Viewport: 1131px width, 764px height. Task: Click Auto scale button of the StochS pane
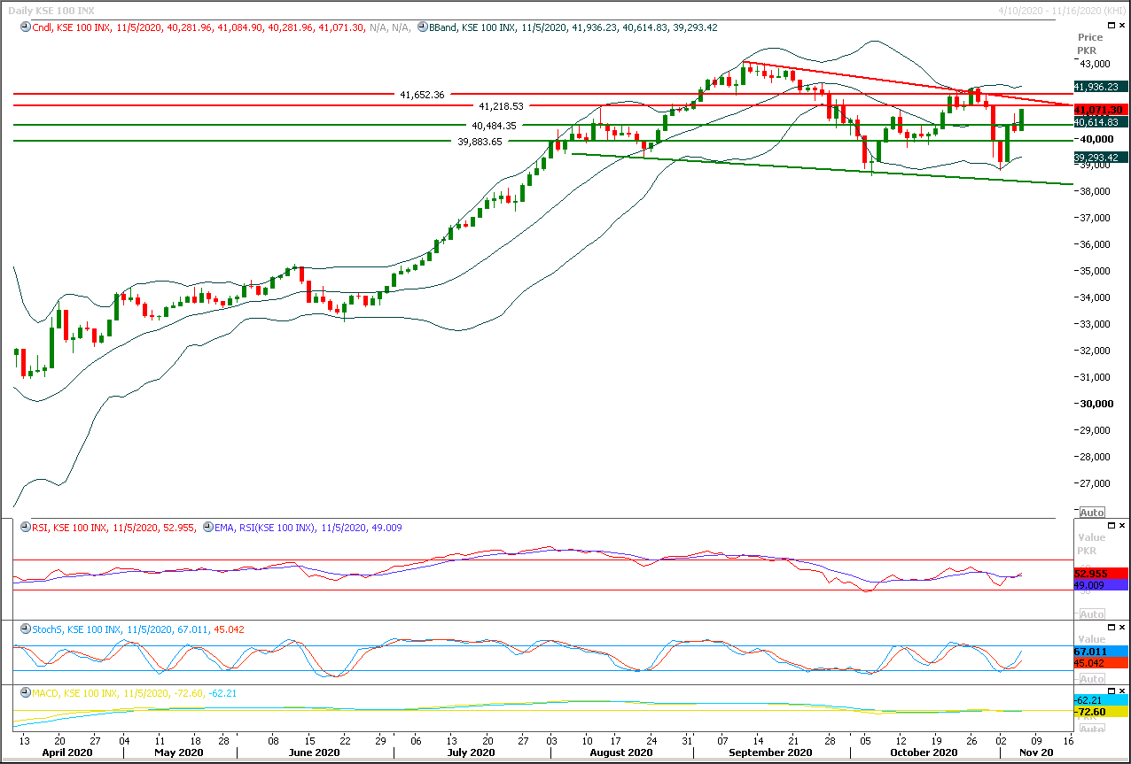pyautogui.click(x=1092, y=678)
